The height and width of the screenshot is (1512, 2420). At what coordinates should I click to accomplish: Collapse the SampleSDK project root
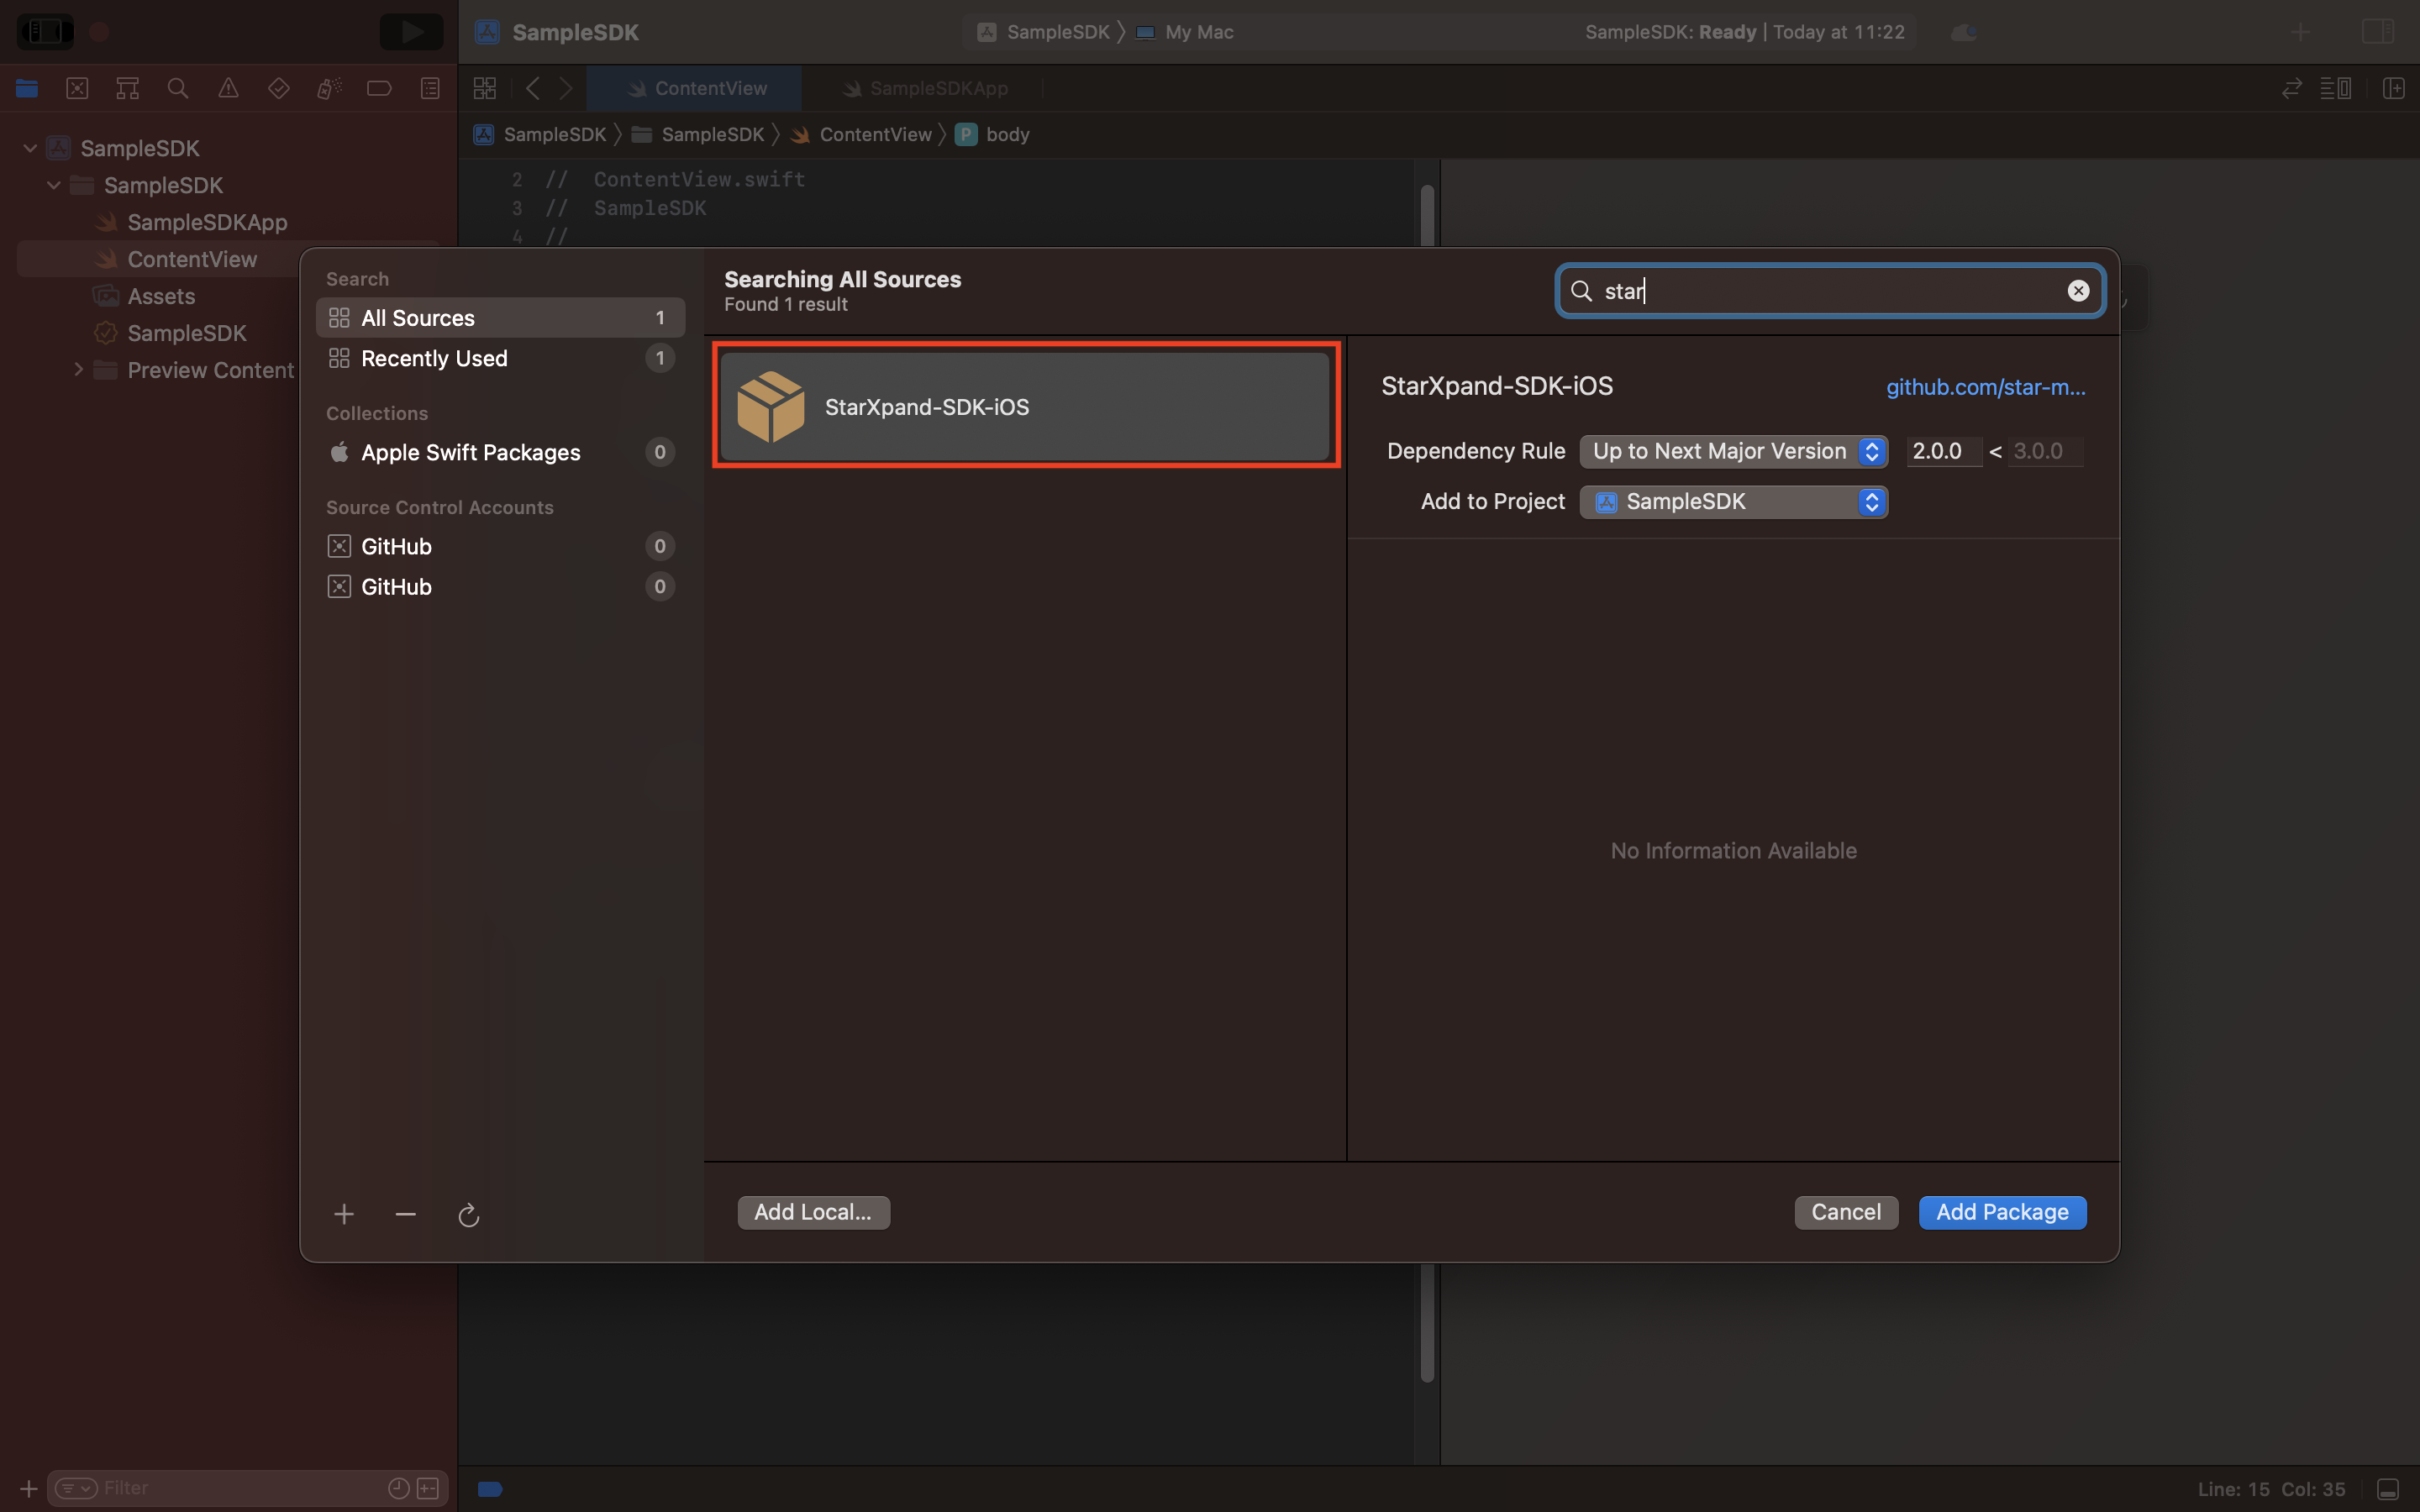(x=30, y=148)
